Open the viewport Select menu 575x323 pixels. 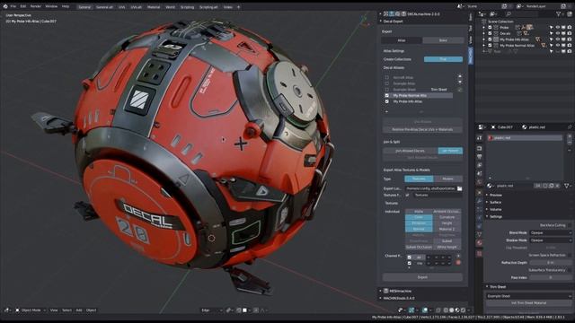(66, 310)
